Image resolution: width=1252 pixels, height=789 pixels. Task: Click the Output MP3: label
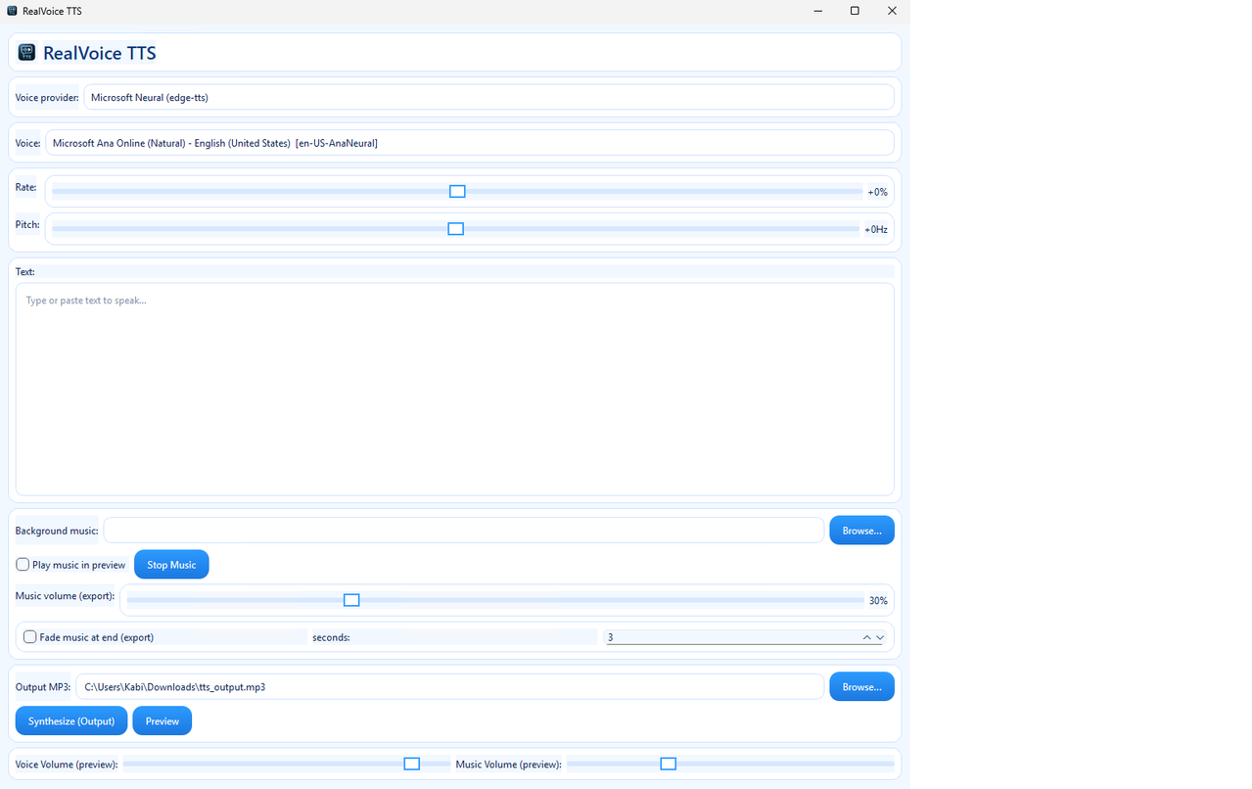(43, 687)
